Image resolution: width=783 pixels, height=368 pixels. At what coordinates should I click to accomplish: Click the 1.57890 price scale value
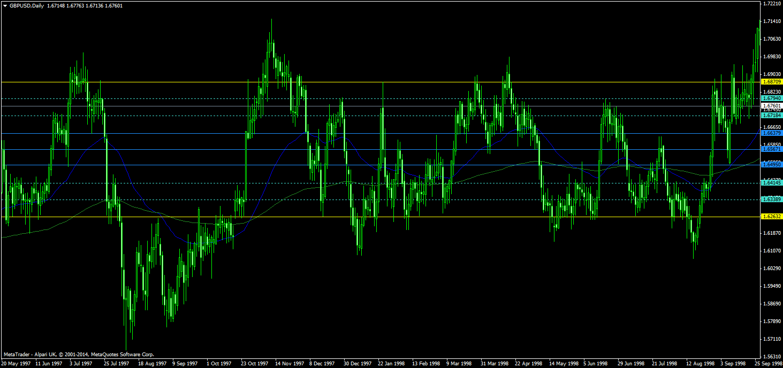772,321
